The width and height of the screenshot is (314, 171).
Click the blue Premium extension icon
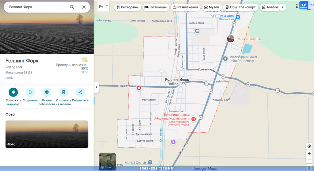click(303, 5)
